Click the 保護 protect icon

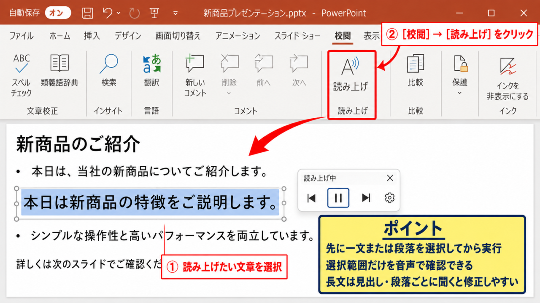click(x=460, y=64)
